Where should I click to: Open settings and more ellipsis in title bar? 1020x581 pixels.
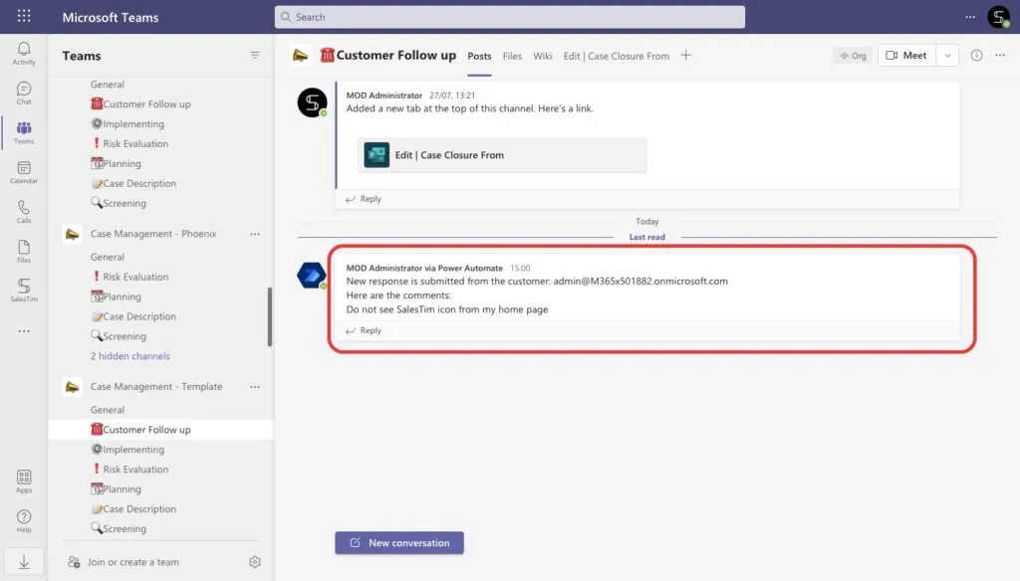pos(970,17)
